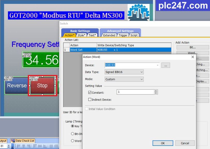
Task: Click the up arrow of the 81 spinner
Action: [x=9, y=145]
